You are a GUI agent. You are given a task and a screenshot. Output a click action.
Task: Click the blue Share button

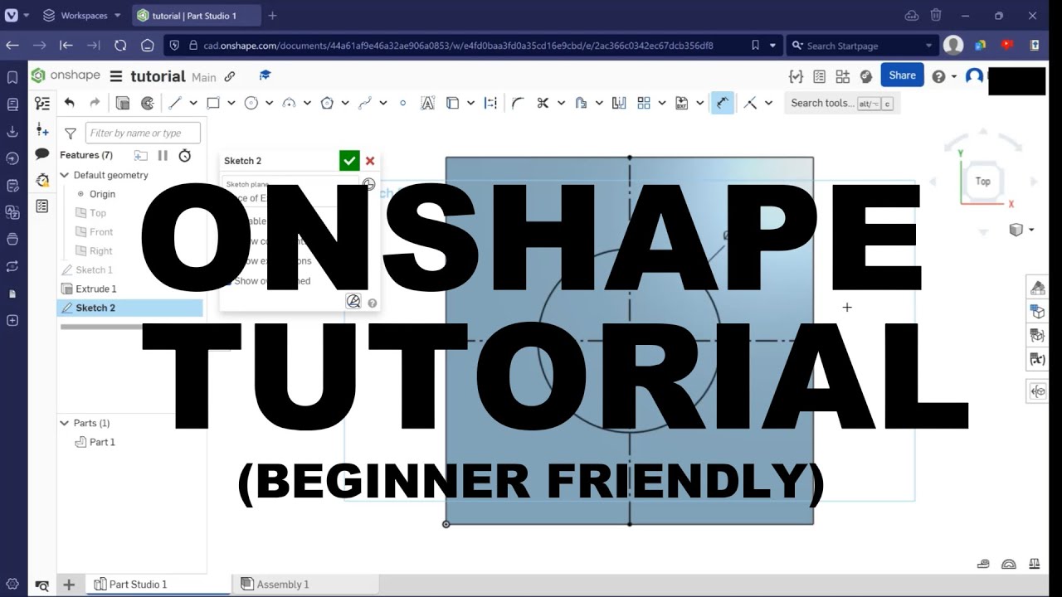[902, 75]
